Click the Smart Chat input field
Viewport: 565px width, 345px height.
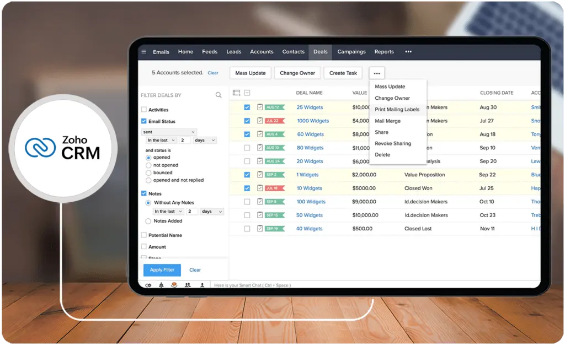[375, 285]
